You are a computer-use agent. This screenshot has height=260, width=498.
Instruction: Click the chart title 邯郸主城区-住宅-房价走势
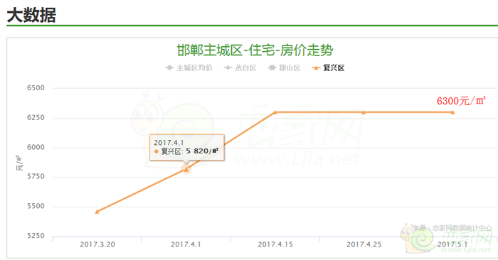(255, 50)
